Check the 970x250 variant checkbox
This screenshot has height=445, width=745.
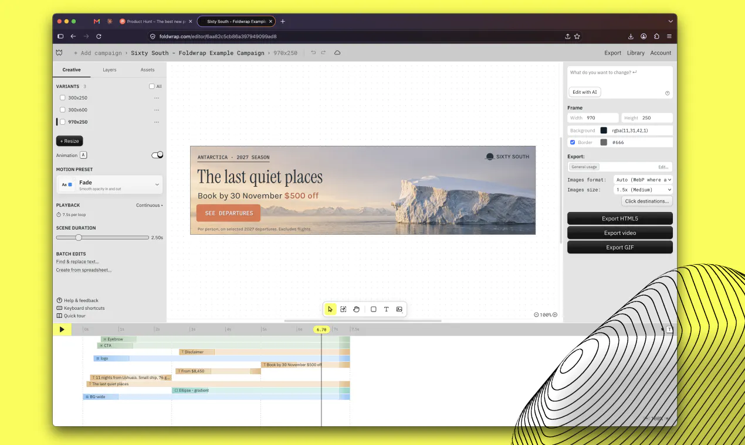click(x=63, y=122)
